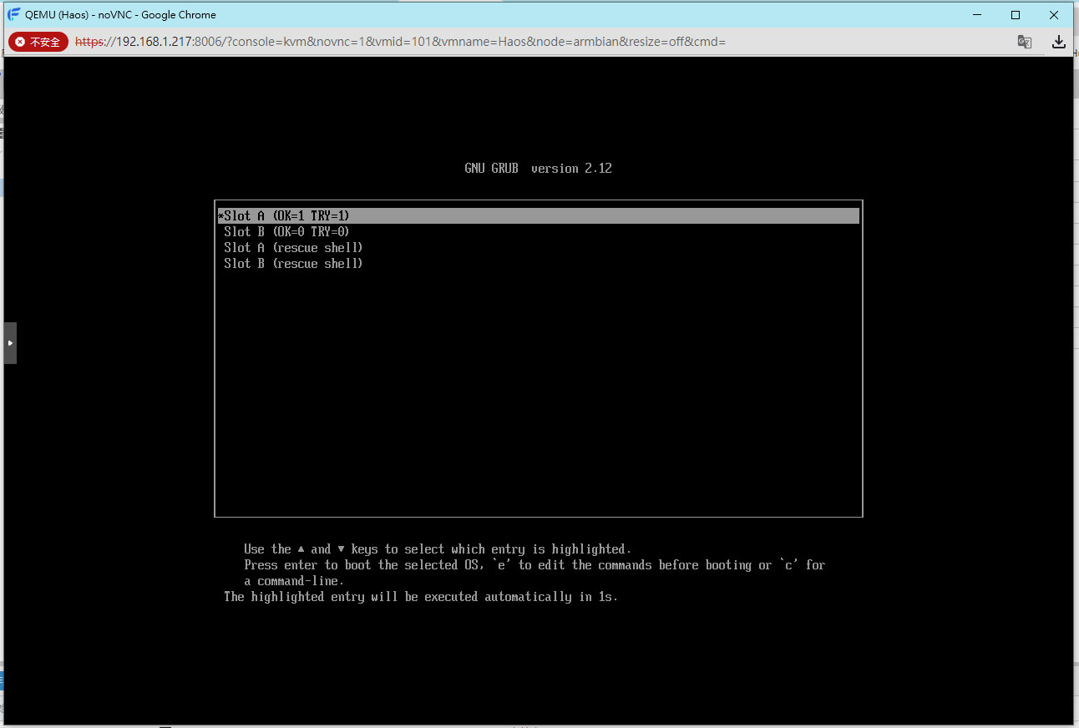Click empty space inside the GRUB menu box
This screenshot has height=728, width=1079.
[538, 392]
